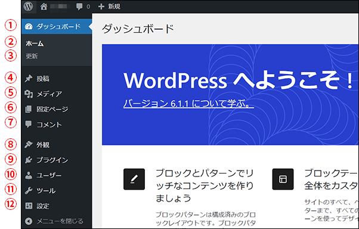Click the サイトのすべて description text
The width and height of the screenshot is (359, 229).
pos(332,211)
